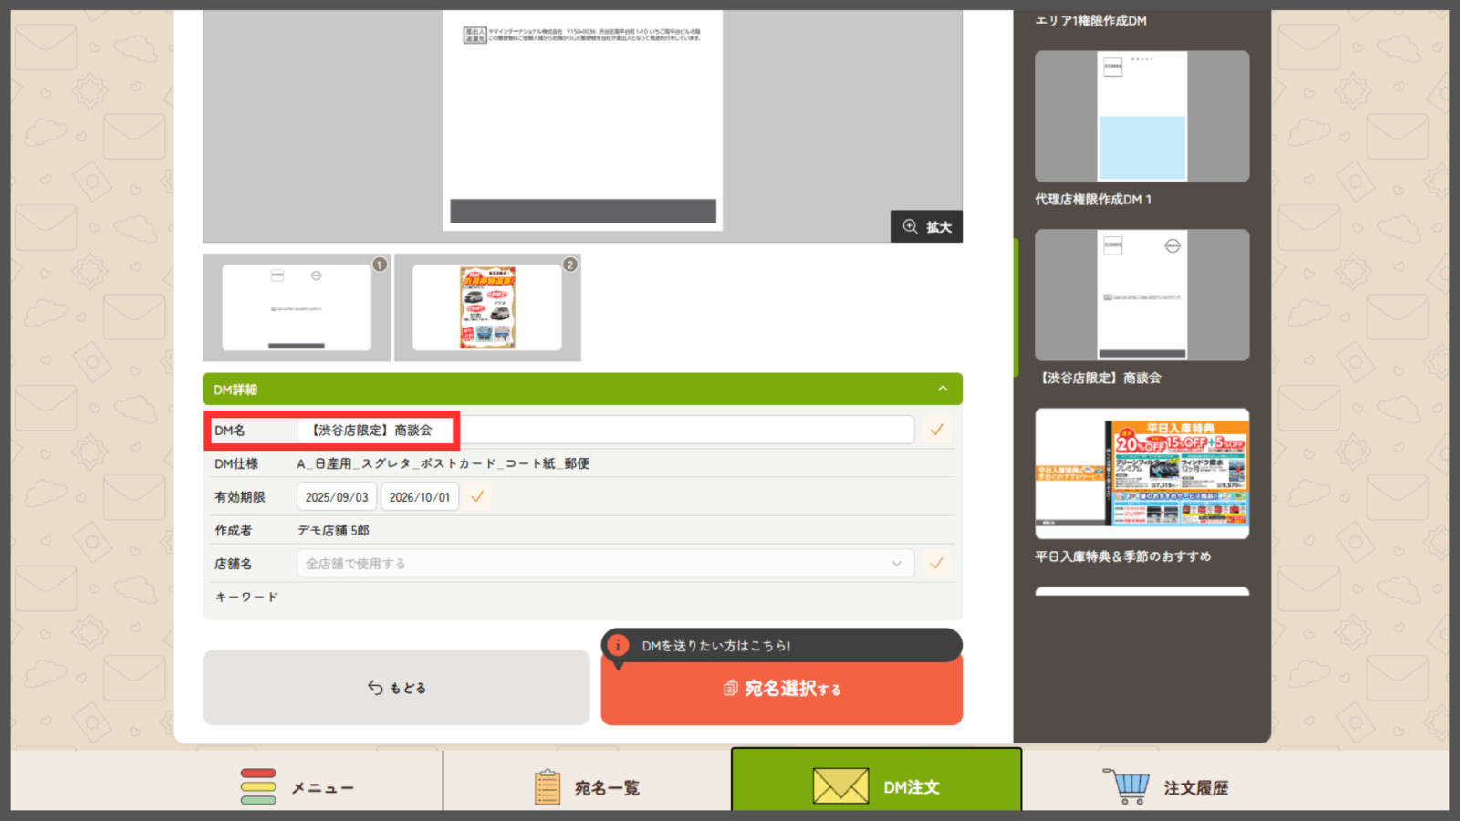The image size is (1460, 821).
Task: Open the 全店舗で使用する store dropdown
Action: (604, 564)
